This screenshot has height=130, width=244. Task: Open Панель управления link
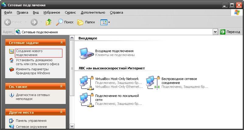click(x=31, y=121)
